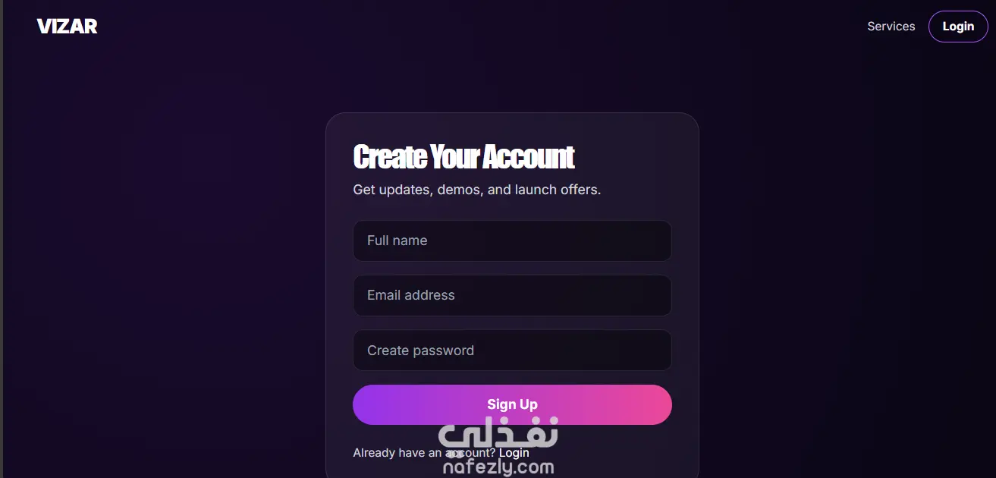Click the pink right end of Sign Up button
The height and width of the screenshot is (478, 996).
tap(652, 404)
